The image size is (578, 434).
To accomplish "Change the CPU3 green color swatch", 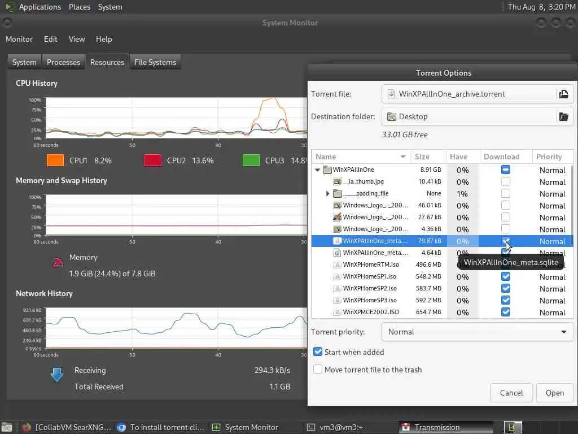I will click(251, 160).
